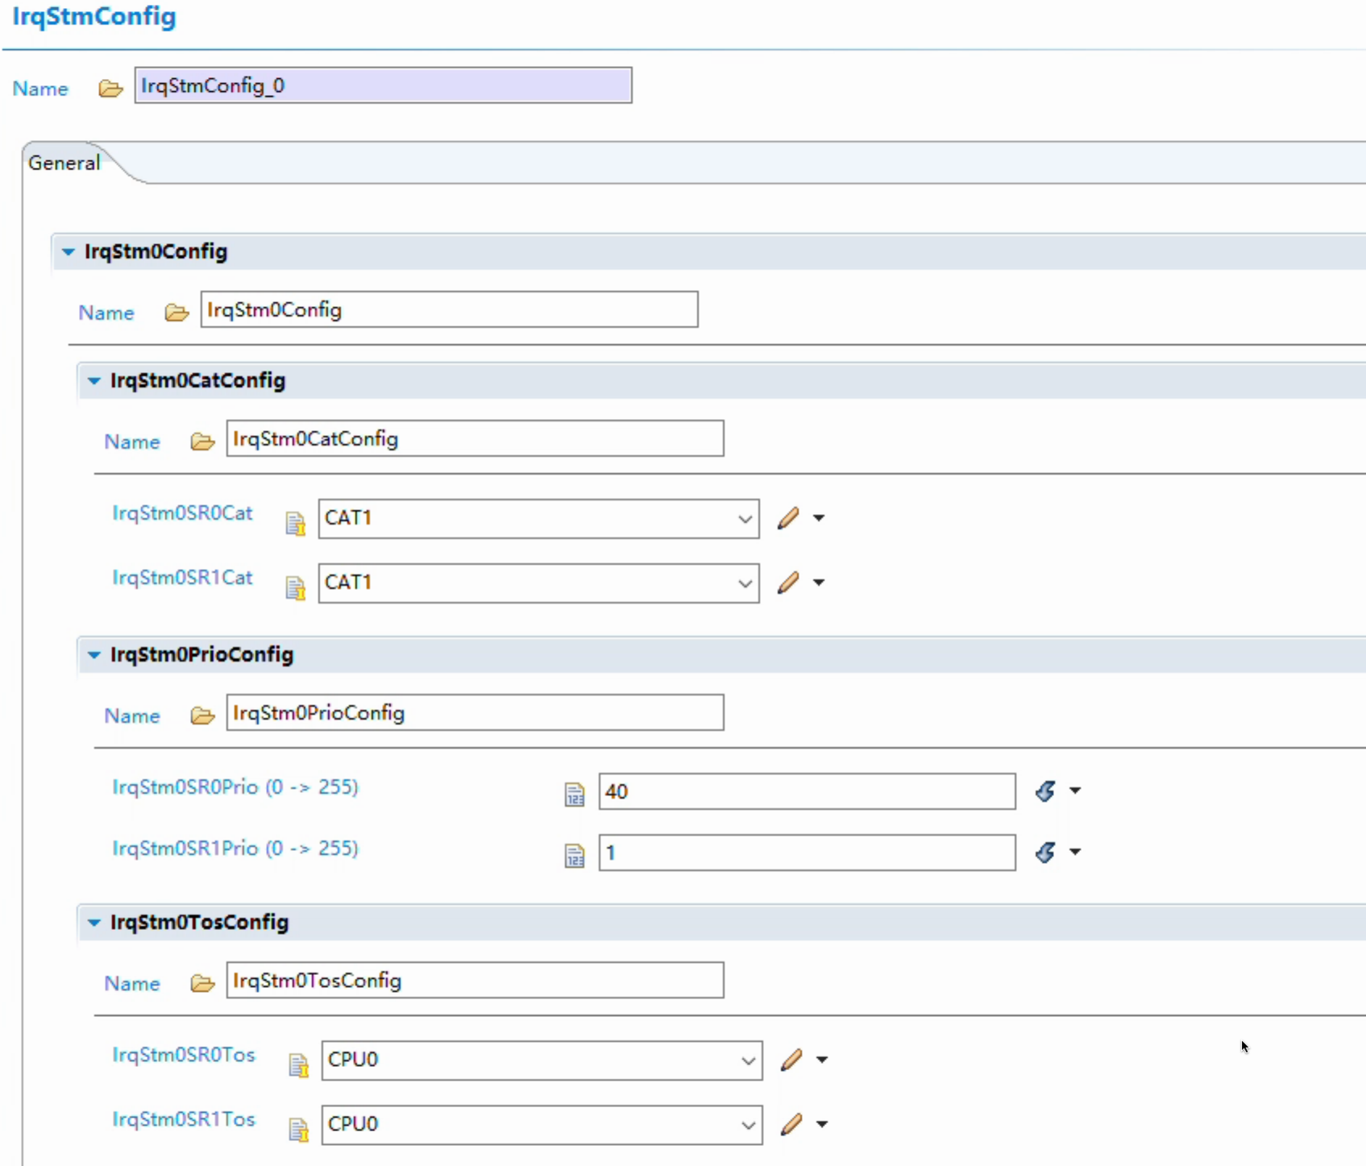Click calculate value icon for IrqStm0SR0Prio
Screen dimensions: 1366x1166
pos(1045,790)
